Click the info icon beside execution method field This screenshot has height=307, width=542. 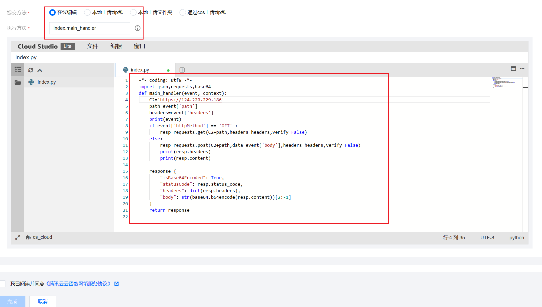point(137,28)
